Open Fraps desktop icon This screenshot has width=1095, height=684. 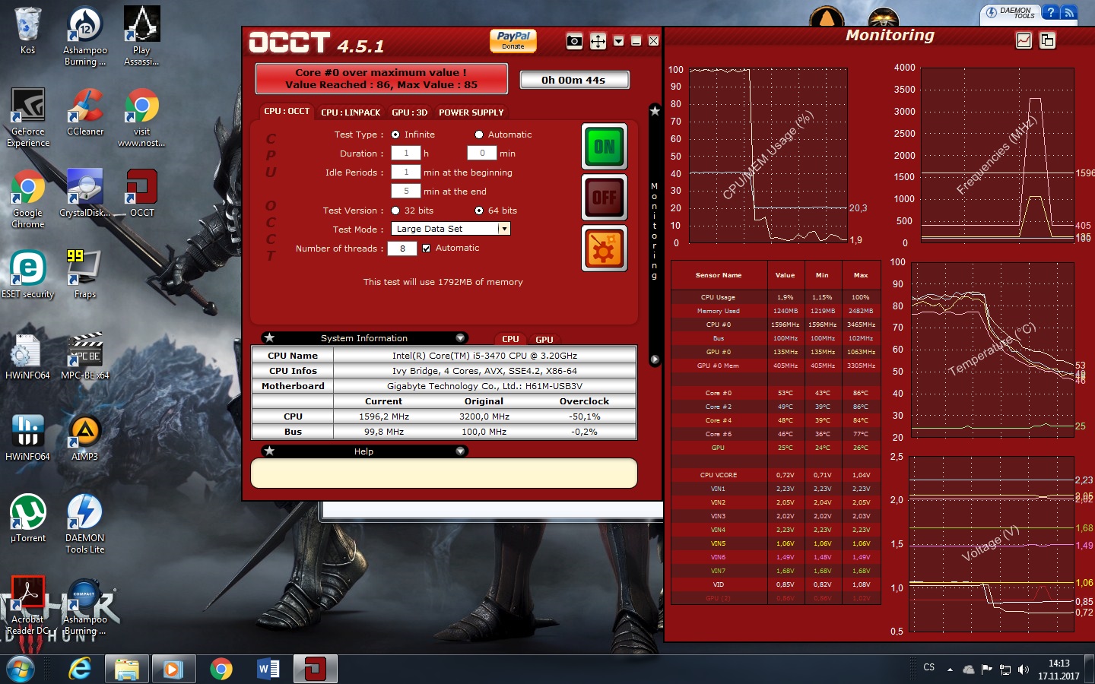click(x=85, y=274)
